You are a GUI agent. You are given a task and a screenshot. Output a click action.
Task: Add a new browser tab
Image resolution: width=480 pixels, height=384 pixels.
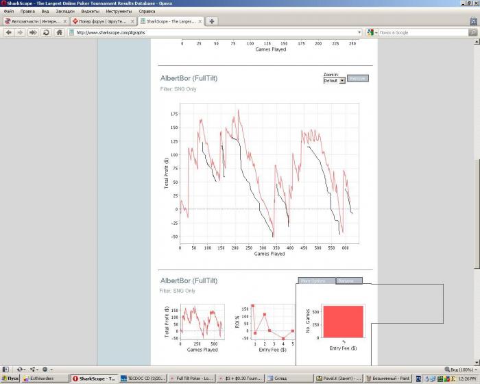tap(211, 21)
